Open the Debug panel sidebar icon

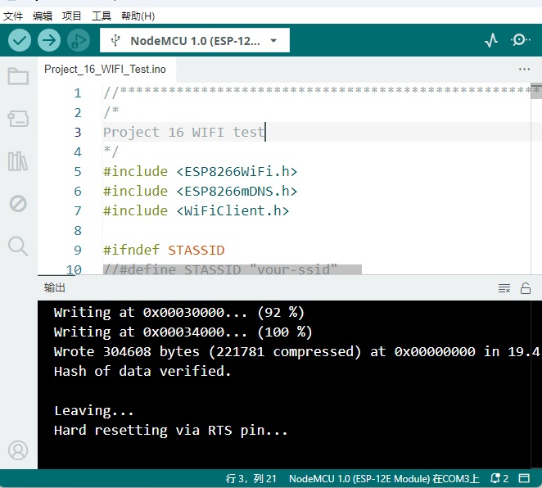pos(18,204)
